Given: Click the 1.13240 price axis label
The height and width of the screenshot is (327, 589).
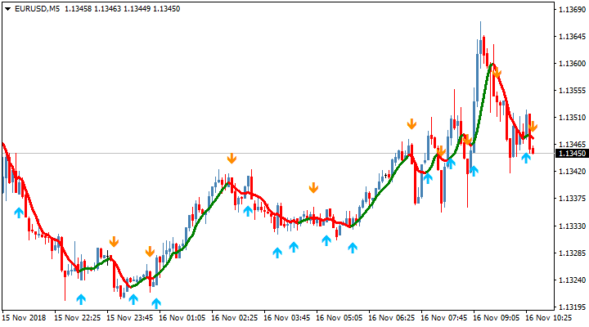Looking at the screenshot, I should pyautogui.click(x=572, y=280).
